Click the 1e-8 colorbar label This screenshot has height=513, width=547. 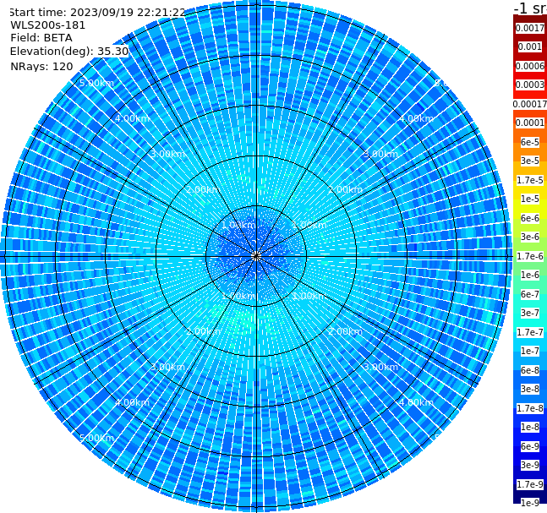(x=530, y=427)
